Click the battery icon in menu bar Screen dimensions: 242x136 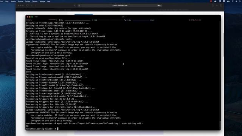(x=228, y=1)
